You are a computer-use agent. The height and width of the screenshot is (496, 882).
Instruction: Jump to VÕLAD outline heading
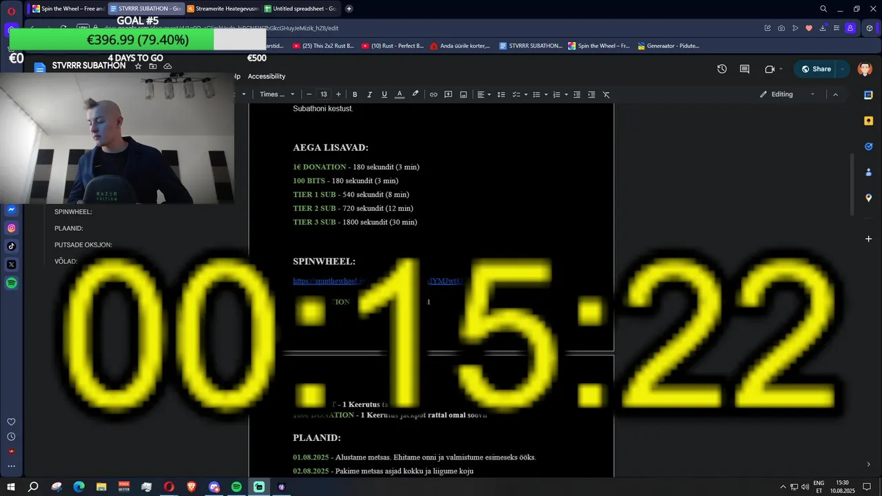(x=65, y=261)
